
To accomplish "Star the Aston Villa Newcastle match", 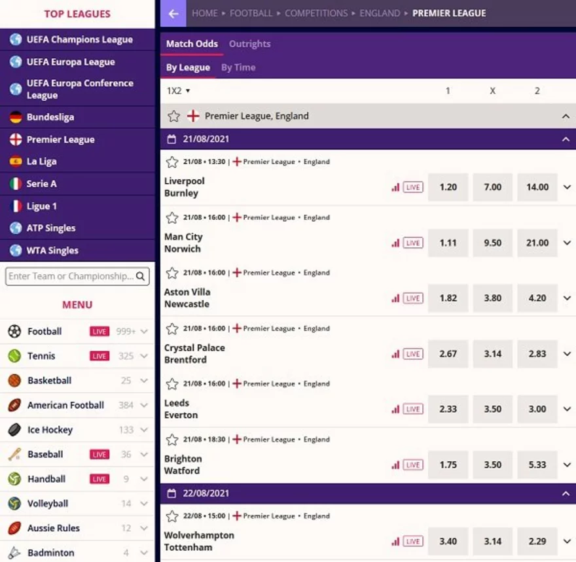I will (x=172, y=273).
